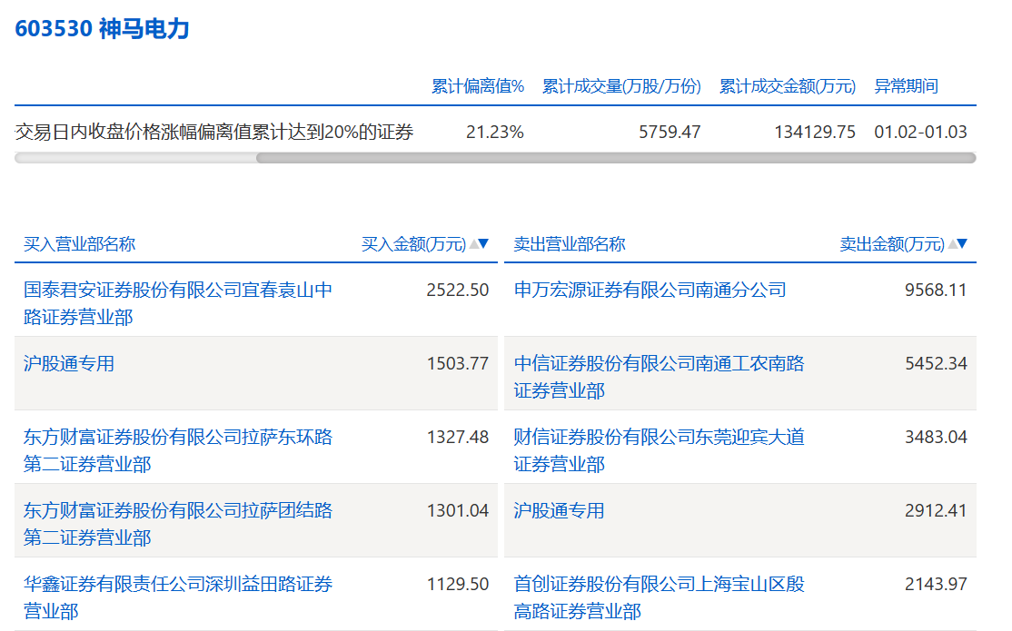
Task: Select buy amount 1327.48
Action: [x=458, y=437]
